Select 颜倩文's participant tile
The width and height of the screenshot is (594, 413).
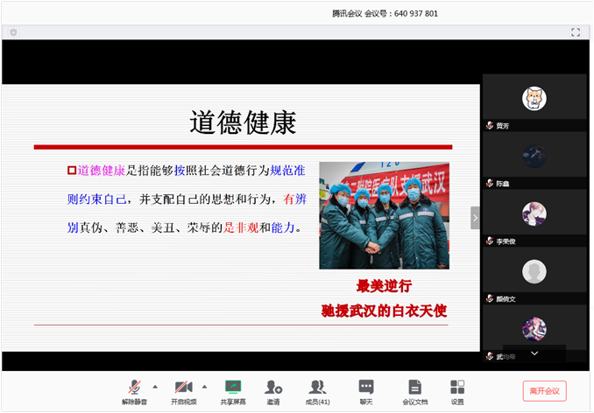(x=534, y=272)
